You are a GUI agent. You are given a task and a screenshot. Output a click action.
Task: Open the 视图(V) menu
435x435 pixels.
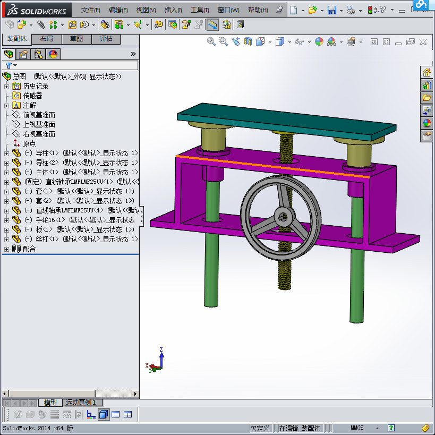[x=146, y=10]
